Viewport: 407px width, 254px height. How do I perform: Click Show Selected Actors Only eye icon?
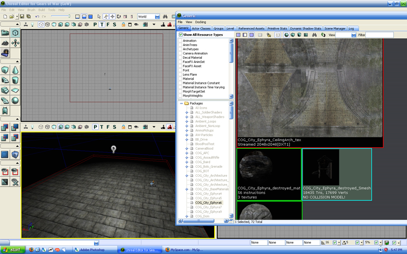coord(5,172)
